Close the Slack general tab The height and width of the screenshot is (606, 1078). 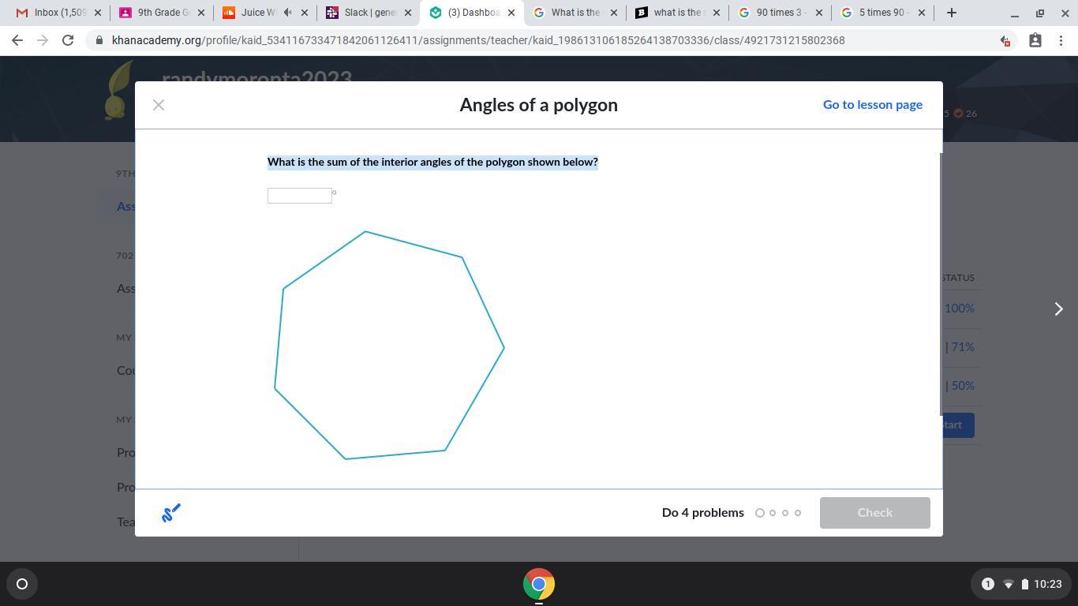(x=408, y=13)
